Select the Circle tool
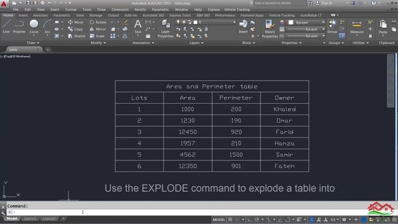This screenshot has width=398, height=224. click(x=34, y=27)
